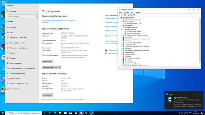Open the clock showing 23:53
The height and width of the screenshot is (115, 205).
(x=196, y=113)
